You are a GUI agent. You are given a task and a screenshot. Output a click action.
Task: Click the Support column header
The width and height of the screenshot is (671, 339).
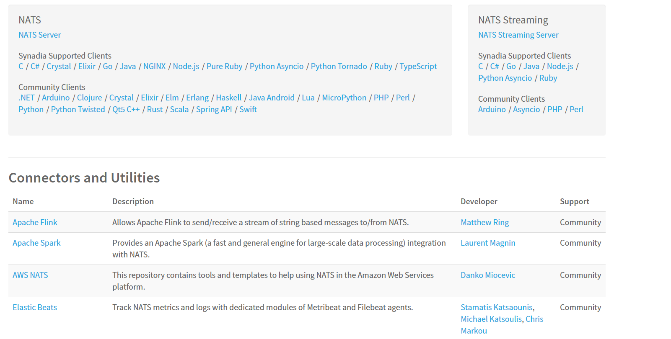coord(575,202)
